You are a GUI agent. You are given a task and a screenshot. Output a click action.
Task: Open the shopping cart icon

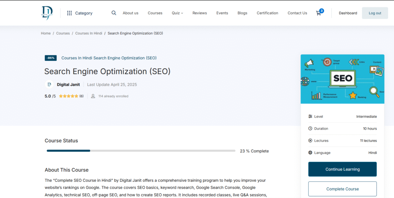[x=319, y=13]
